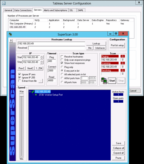Image resolution: width=144 pixels, height=164 pixels.
Task: Click the Prune button
Action: tap(118, 158)
